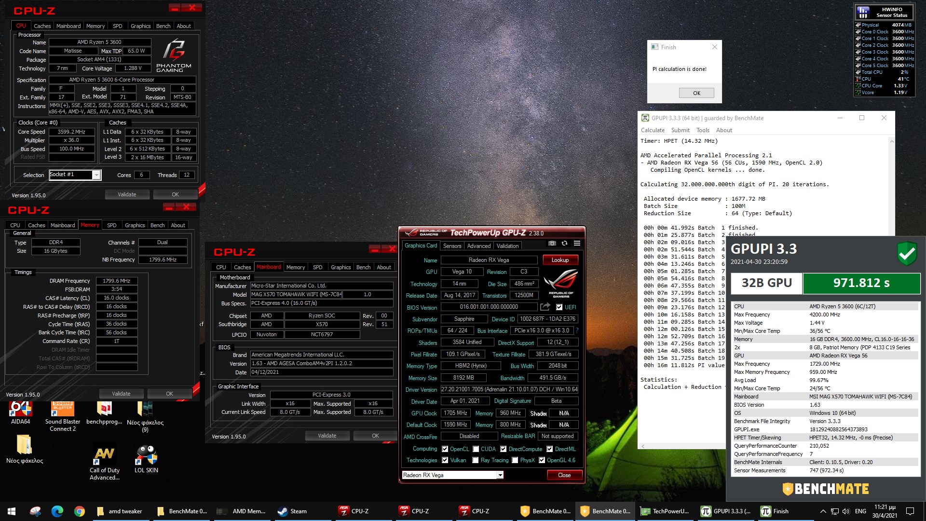Click the Vcore row in HWiNFO panel
This screenshot has width=926, height=521.
pos(884,93)
